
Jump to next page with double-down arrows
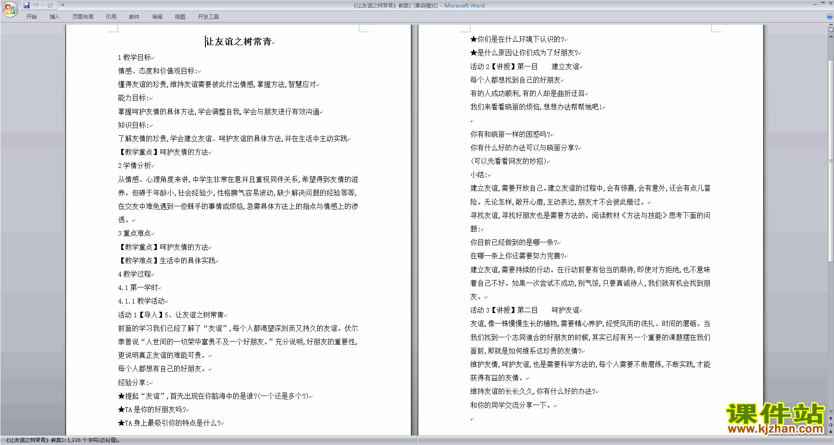pos(831,432)
